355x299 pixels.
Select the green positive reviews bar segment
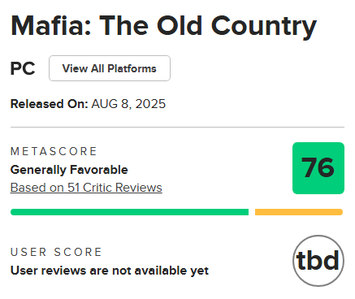[x=129, y=212]
